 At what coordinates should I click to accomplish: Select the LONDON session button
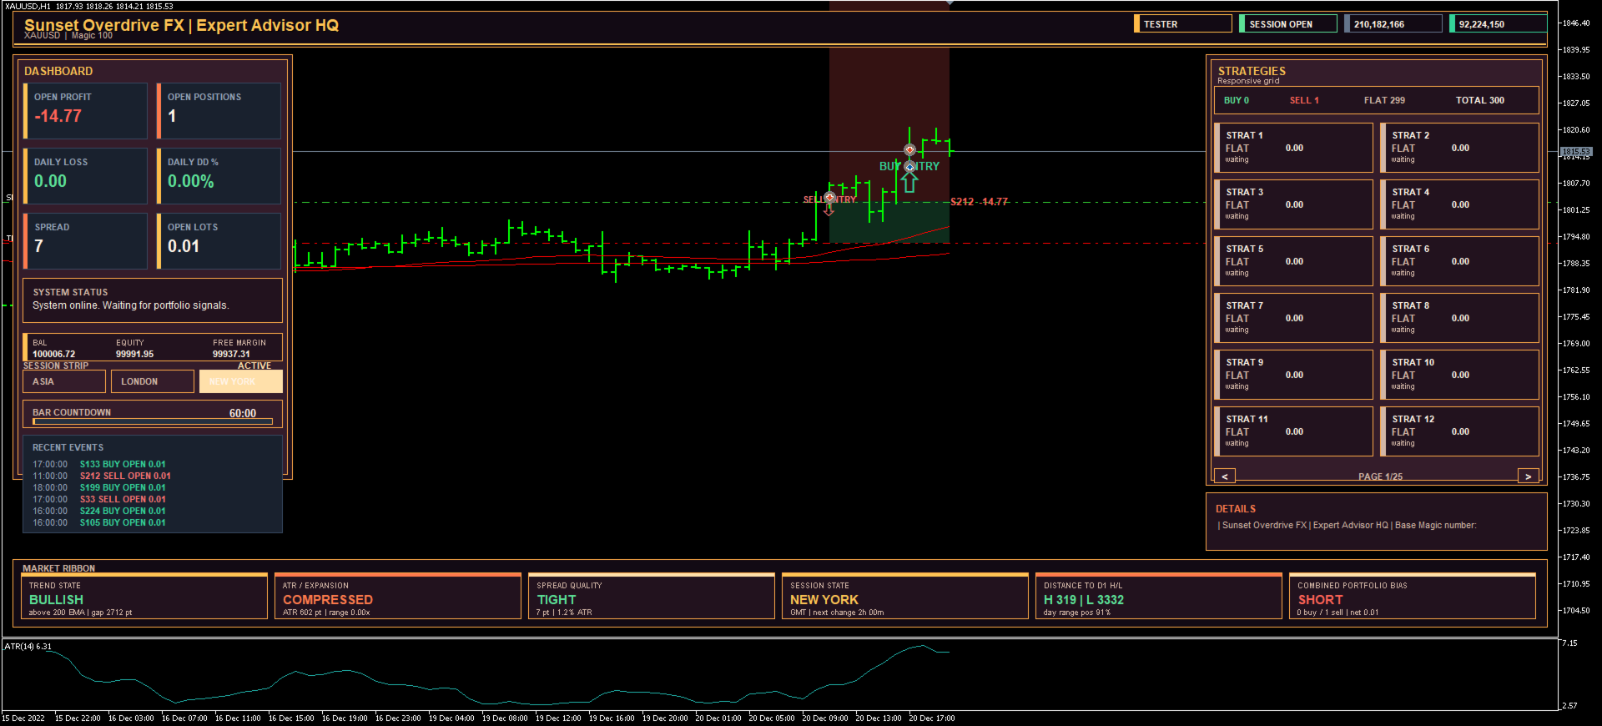click(153, 381)
